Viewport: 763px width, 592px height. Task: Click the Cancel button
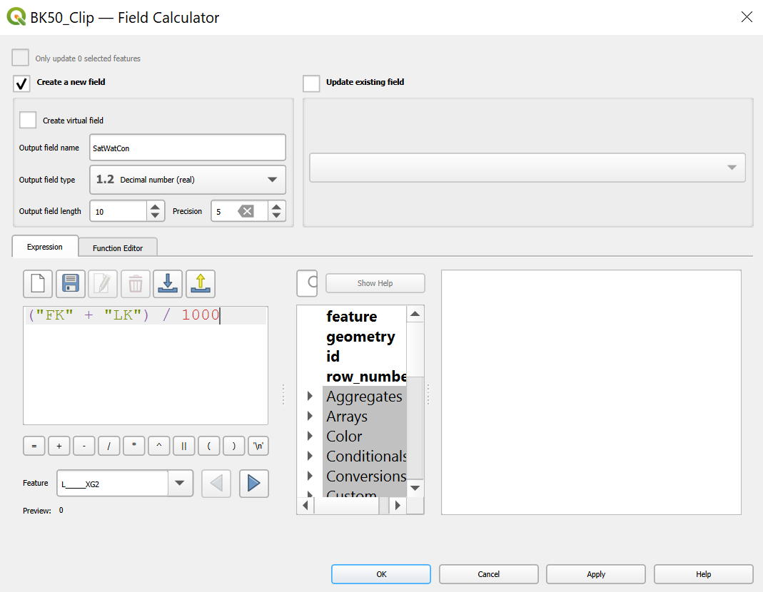coord(488,574)
